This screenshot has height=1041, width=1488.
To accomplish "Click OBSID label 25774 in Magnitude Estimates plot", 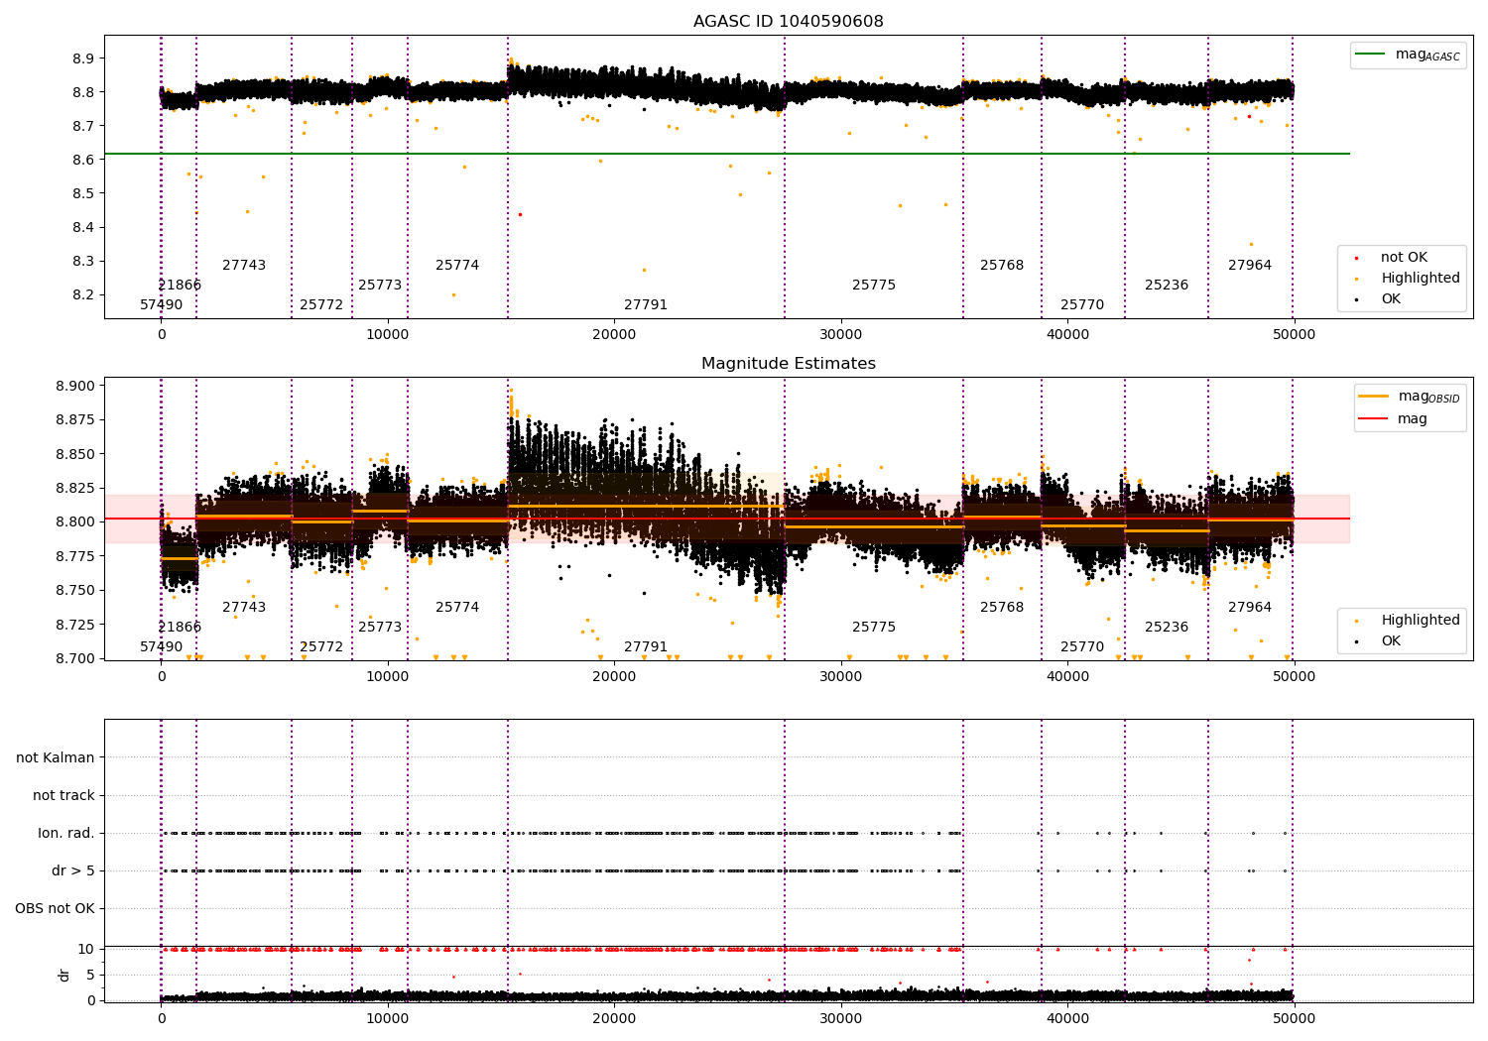I will [x=457, y=608].
